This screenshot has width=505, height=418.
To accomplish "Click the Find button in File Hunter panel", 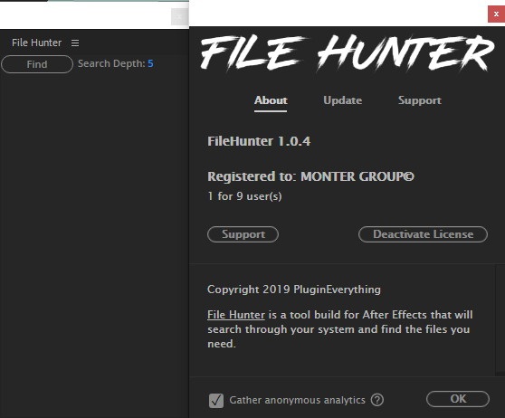I will (37, 64).
